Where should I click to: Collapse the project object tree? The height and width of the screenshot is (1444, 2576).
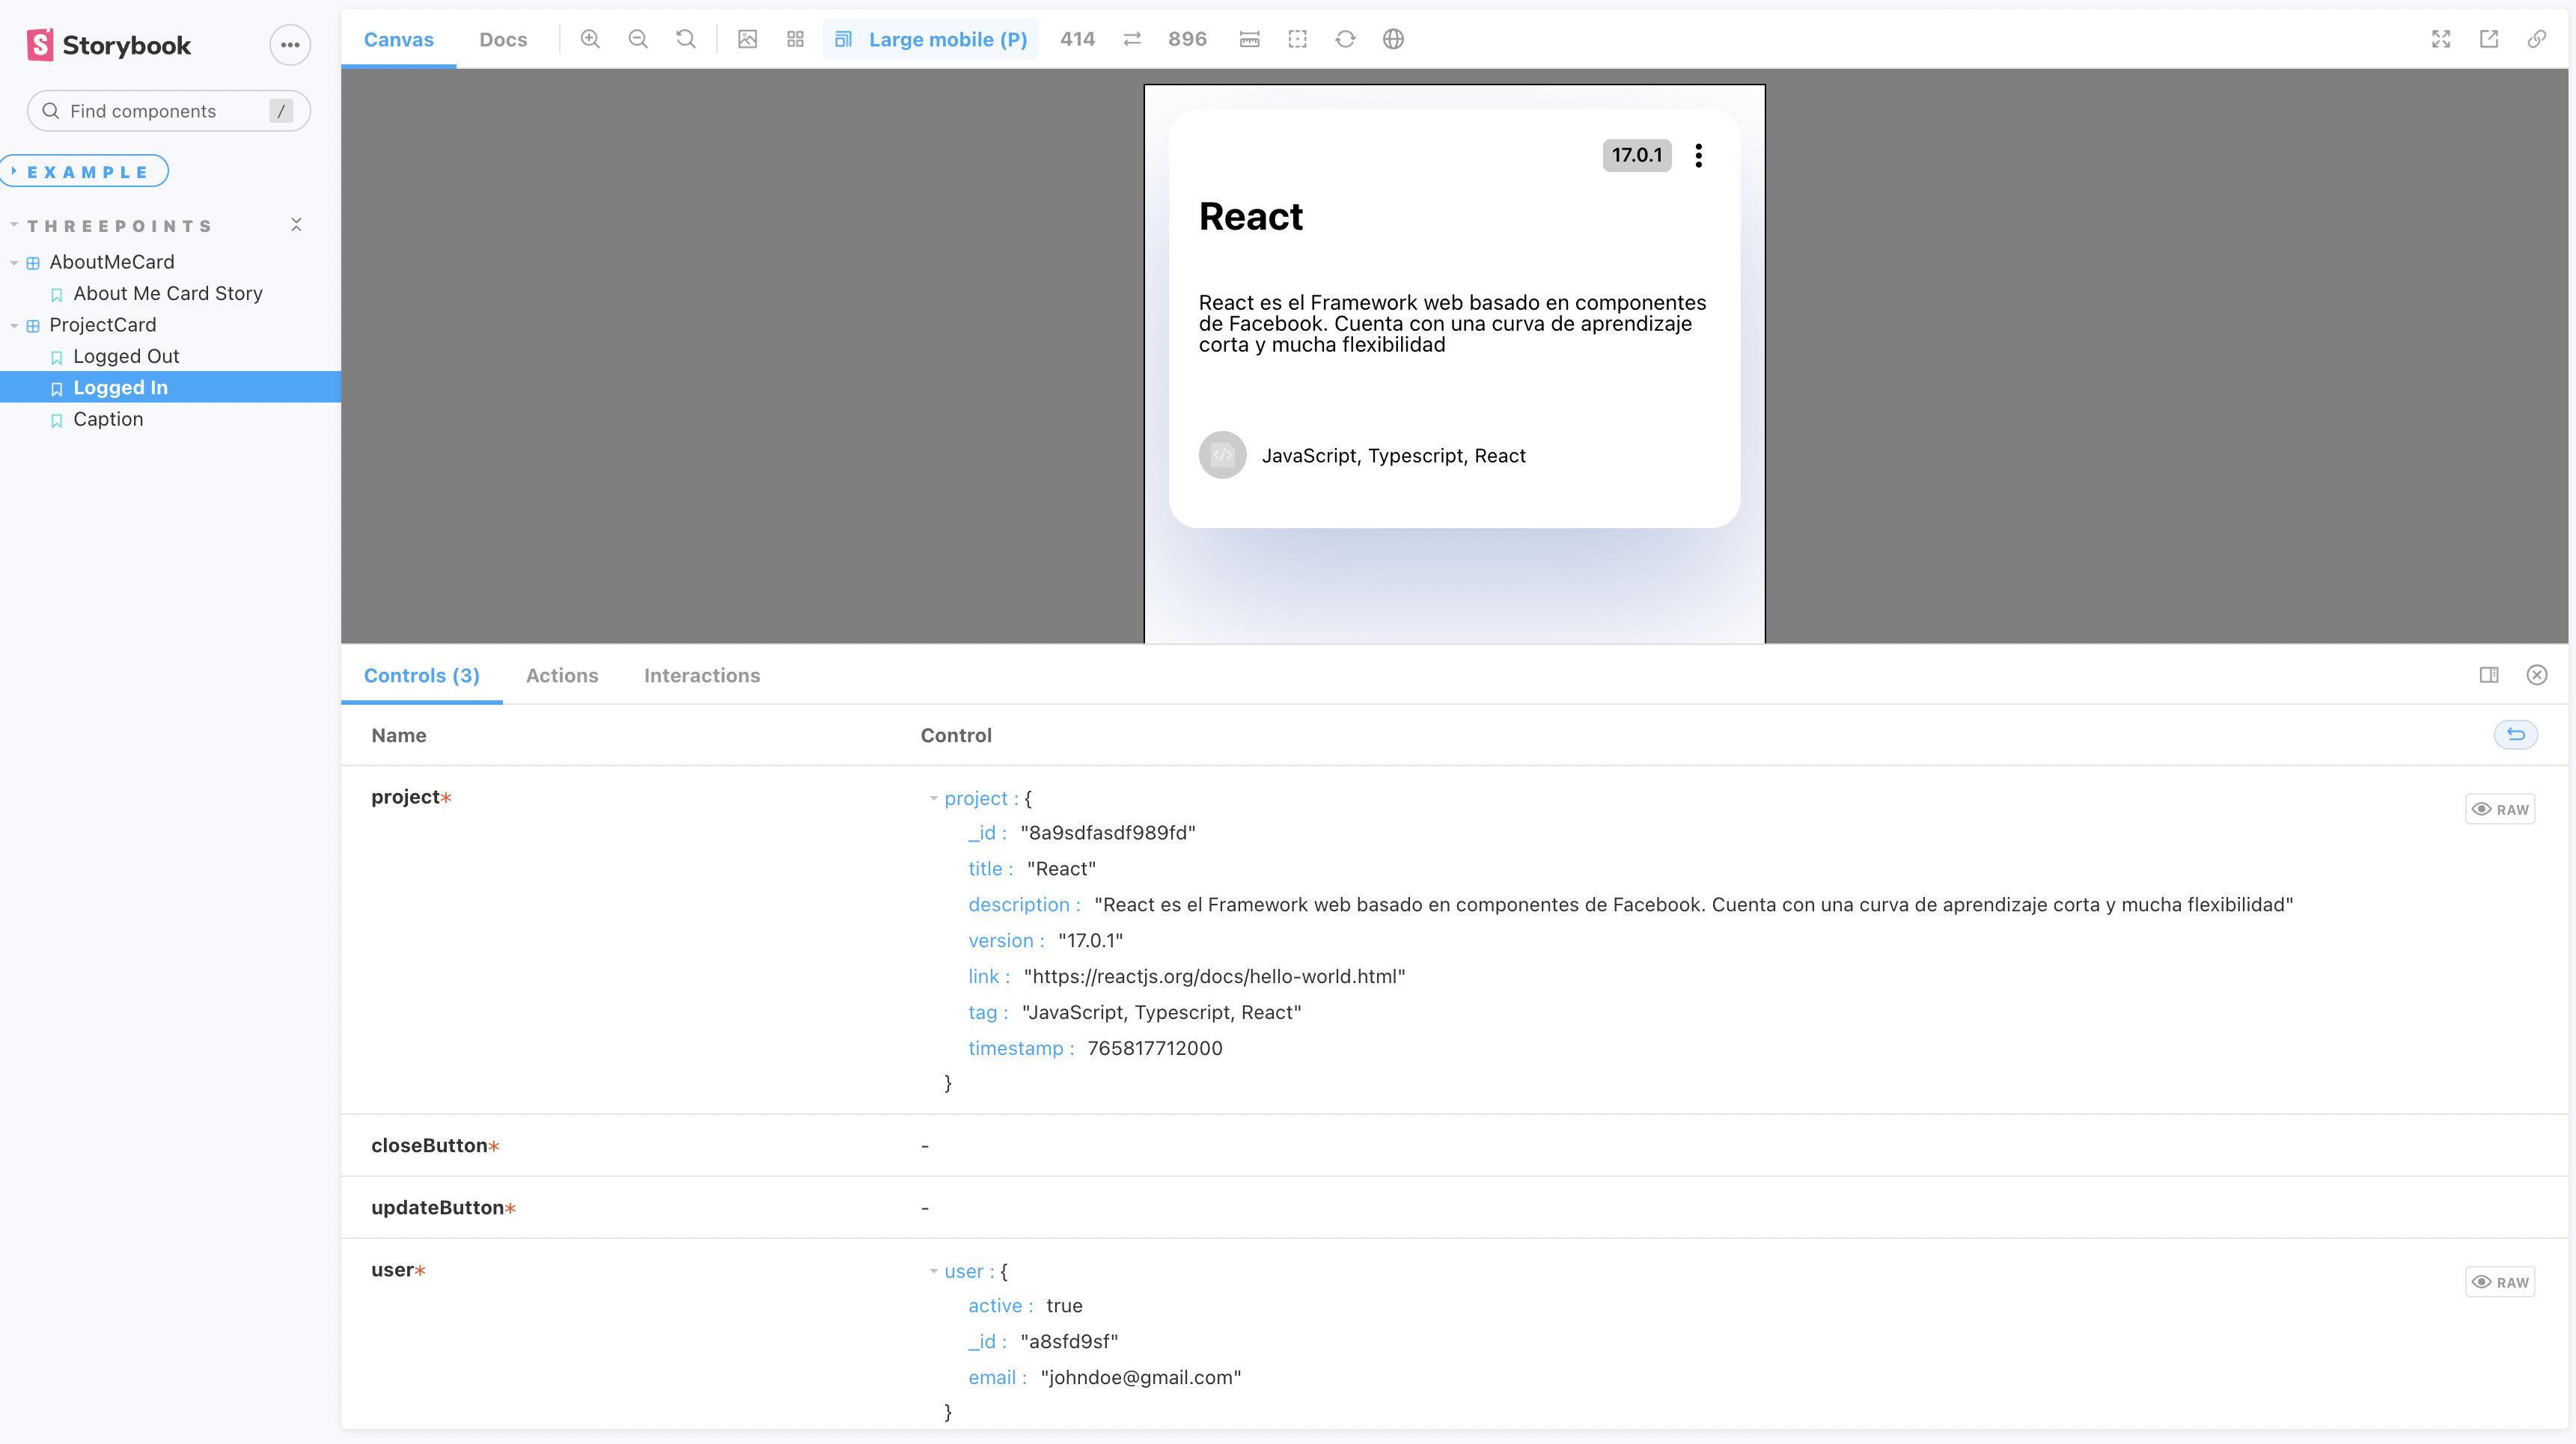[x=934, y=798]
